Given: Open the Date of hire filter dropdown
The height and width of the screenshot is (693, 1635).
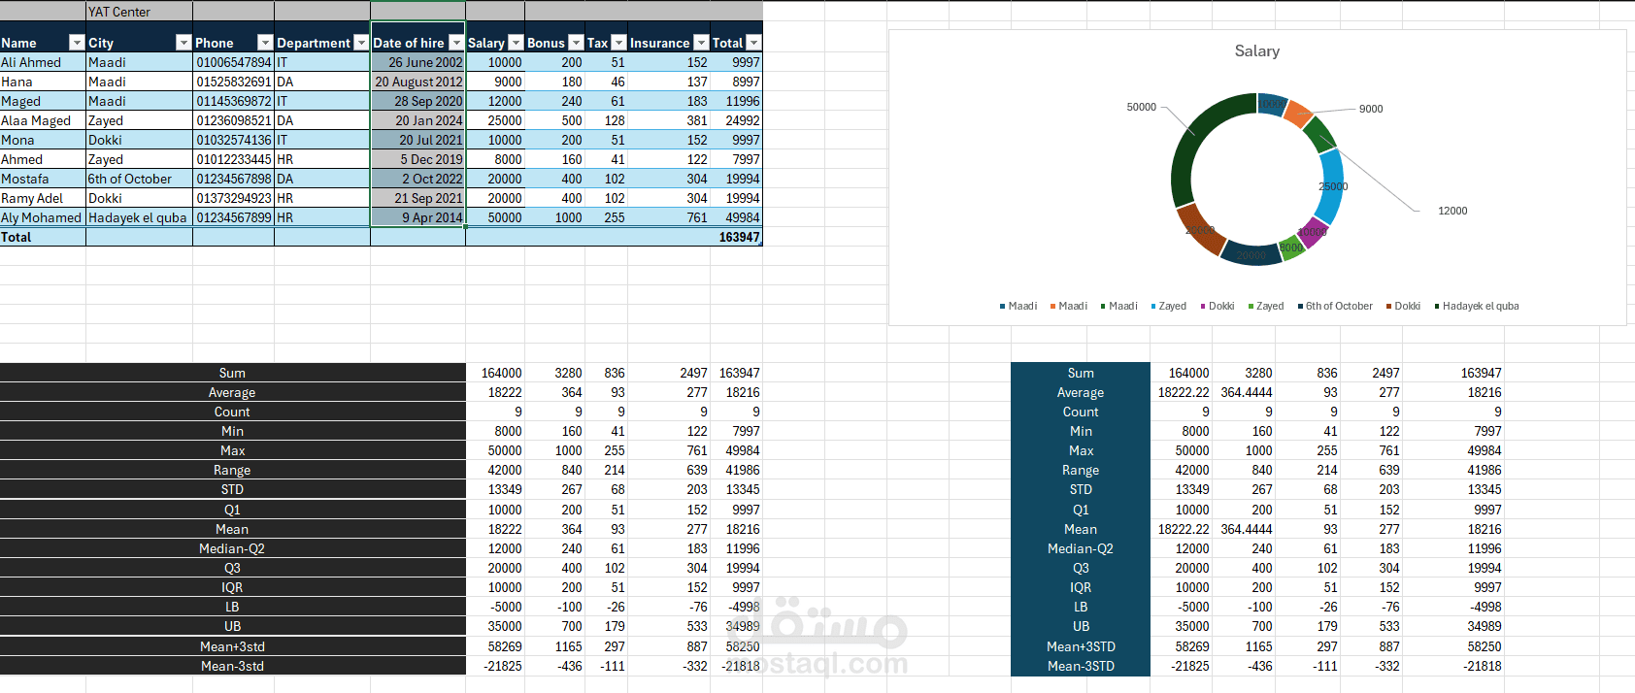Looking at the screenshot, I should [x=456, y=43].
